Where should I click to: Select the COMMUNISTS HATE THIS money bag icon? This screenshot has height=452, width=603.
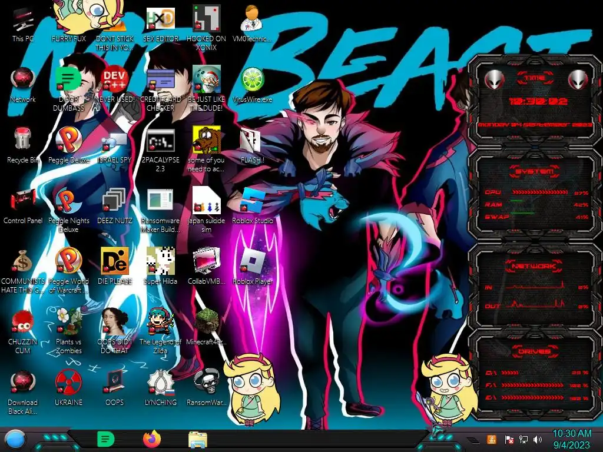click(x=23, y=271)
